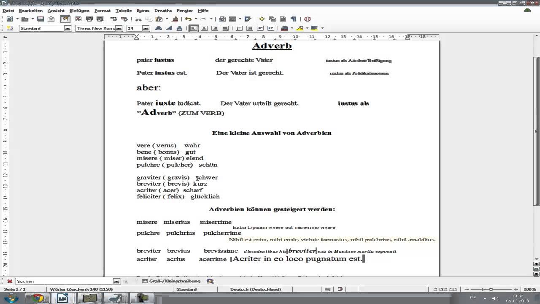
Task: Click the Paste clipboard icon
Action: (159, 19)
